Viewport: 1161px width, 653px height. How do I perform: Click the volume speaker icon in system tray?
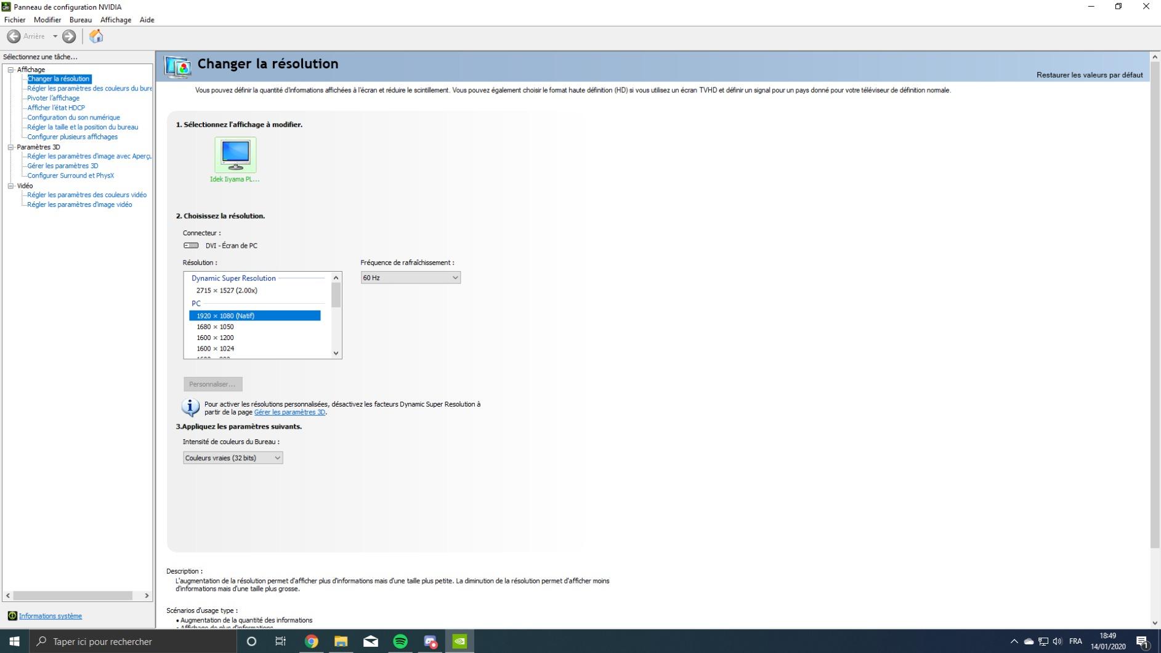click(1058, 641)
